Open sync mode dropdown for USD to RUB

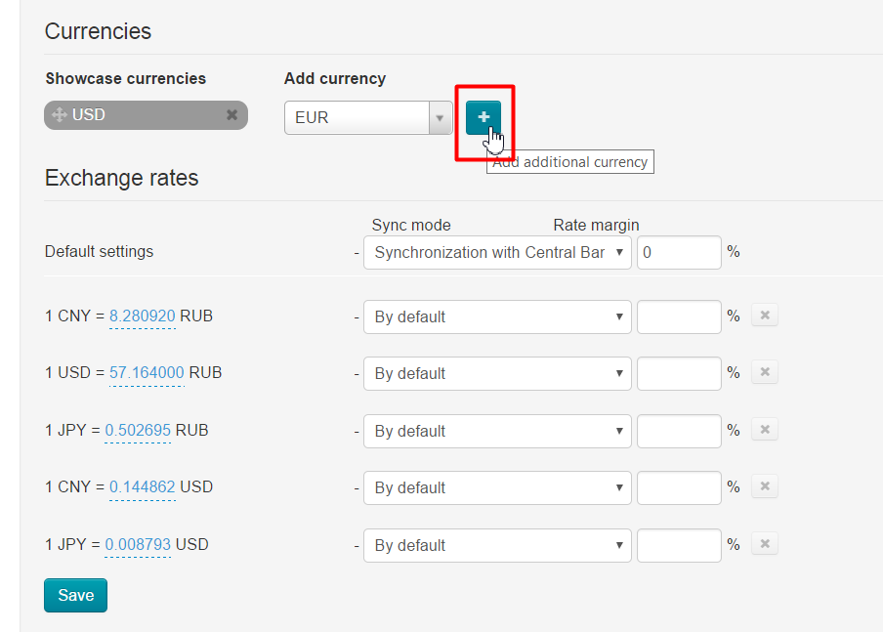click(497, 373)
